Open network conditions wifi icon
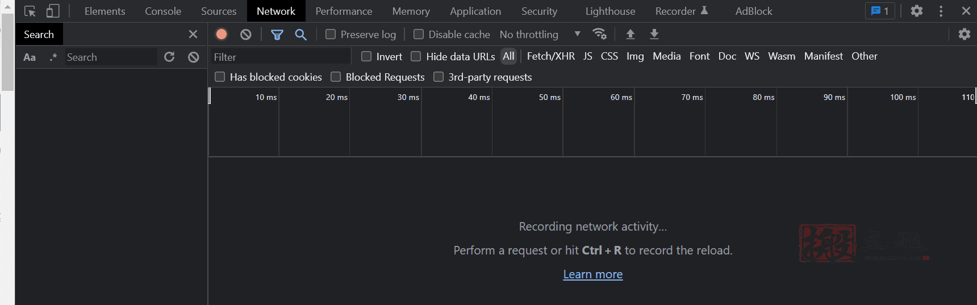977x305 pixels. [599, 34]
